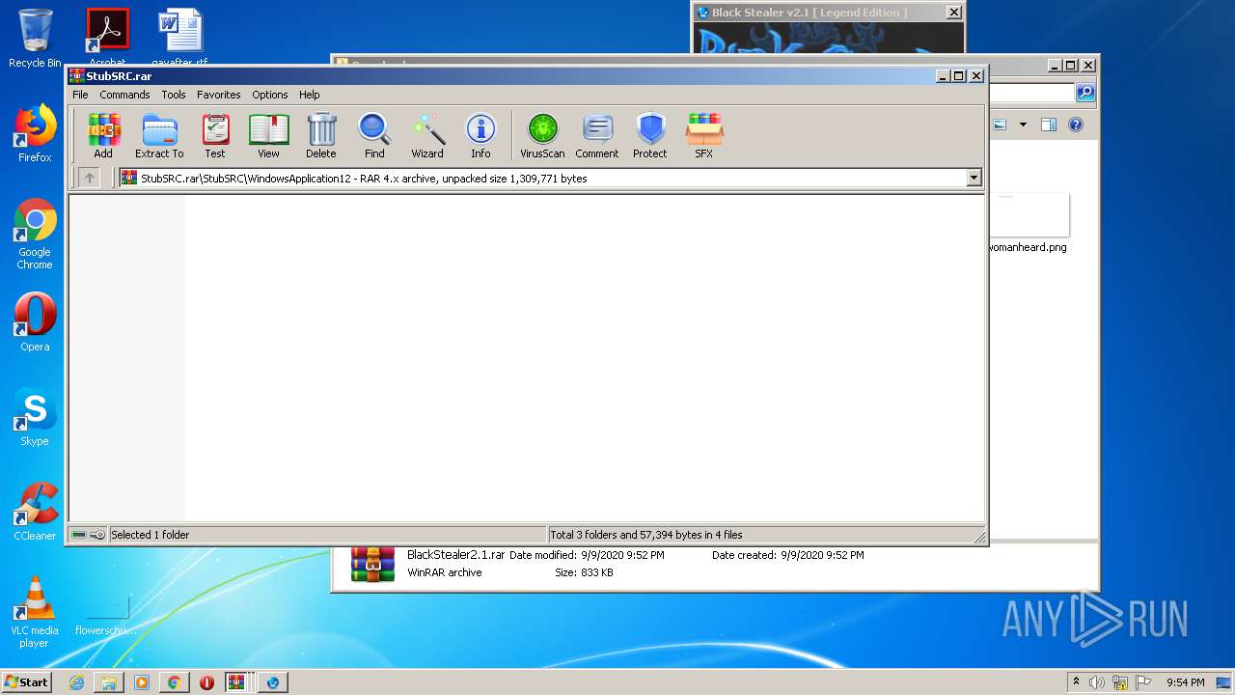1235x695 pixels.
Task: Select the womanheard.png file in Explorer
Action: [x=1028, y=224]
